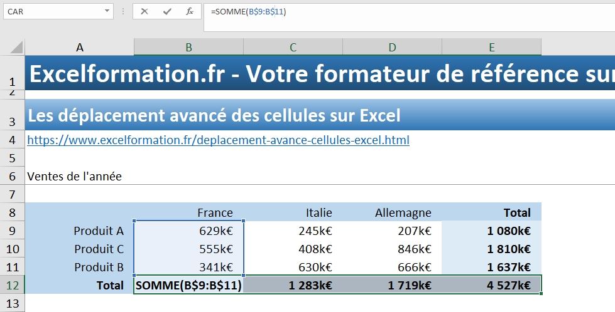615x312 pixels.
Task: Select column D header
Action: point(392,48)
